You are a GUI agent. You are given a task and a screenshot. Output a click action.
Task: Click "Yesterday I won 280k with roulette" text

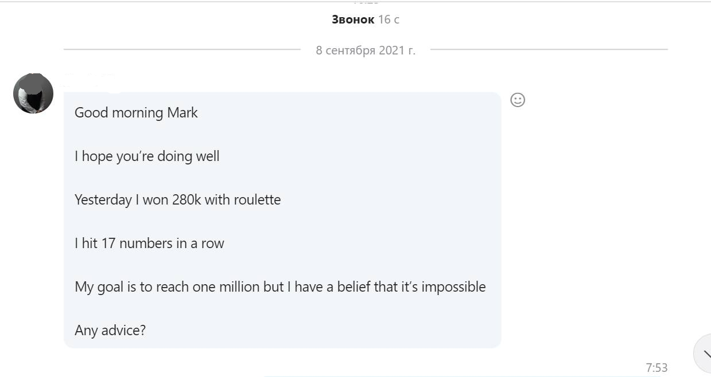pos(177,200)
